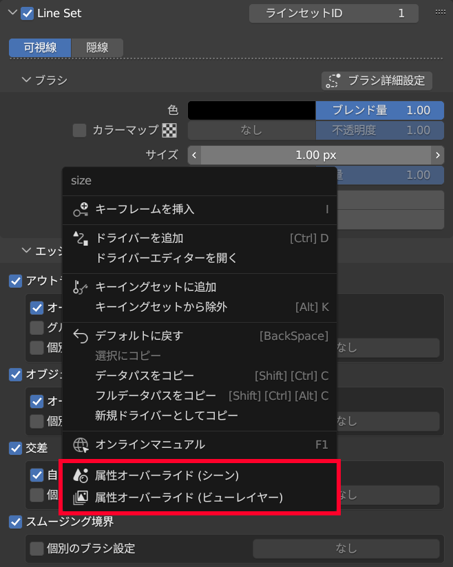
Task: Click the view layer override icon
Action: pyautogui.click(x=81, y=498)
